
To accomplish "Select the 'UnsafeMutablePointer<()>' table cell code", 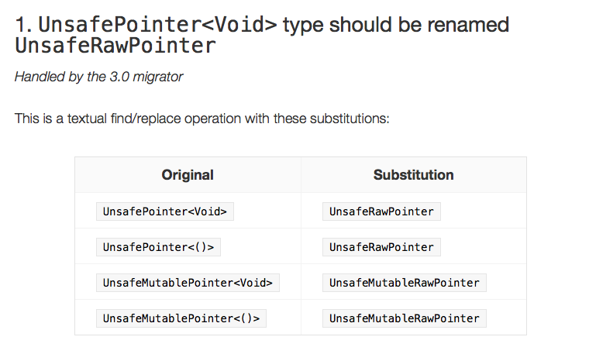I will pyautogui.click(x=181, y=318).
